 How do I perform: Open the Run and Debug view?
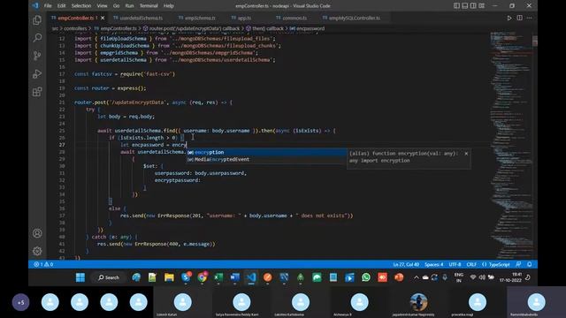click(x=37, y=73)
